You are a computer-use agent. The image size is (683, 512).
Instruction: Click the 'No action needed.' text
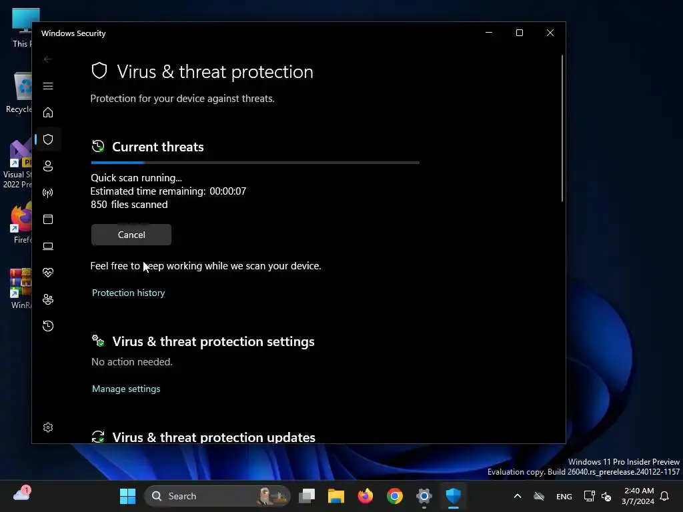(x=132, y=362)
